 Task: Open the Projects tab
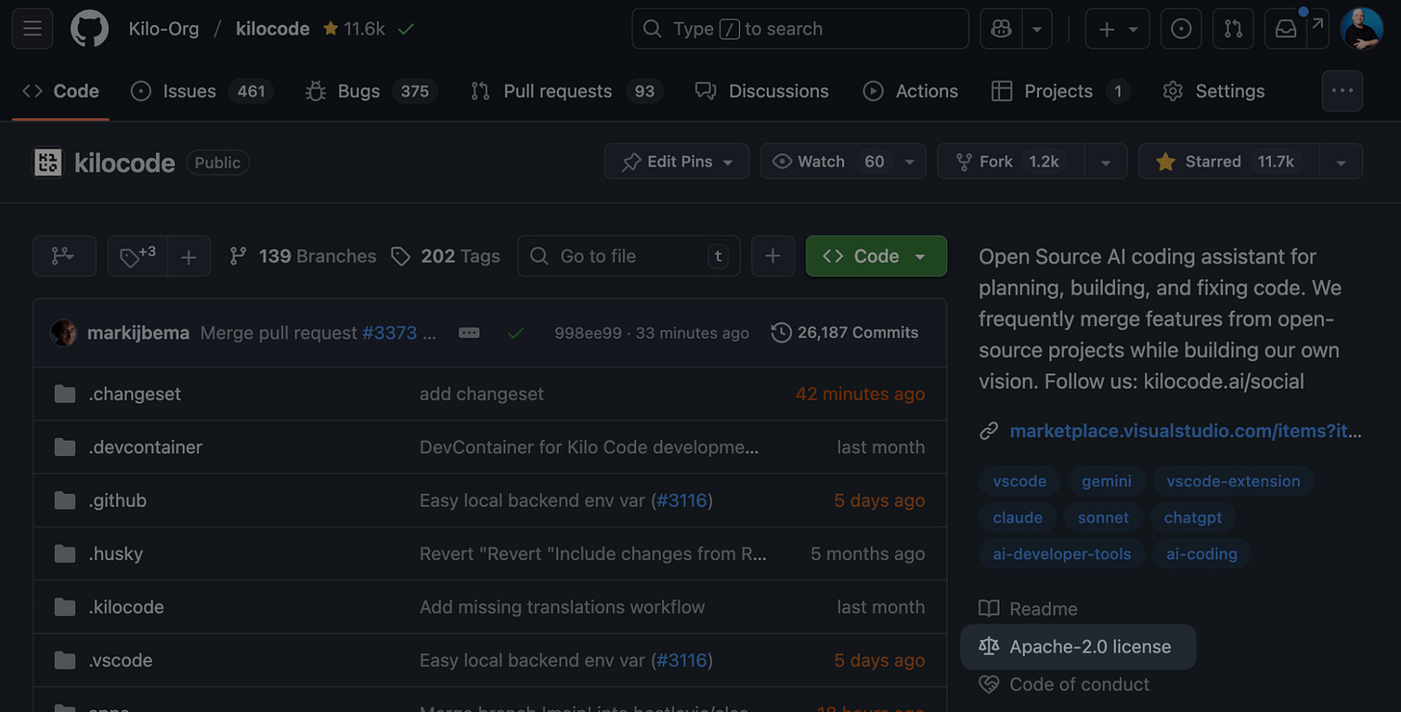[x=1060, y=91]
